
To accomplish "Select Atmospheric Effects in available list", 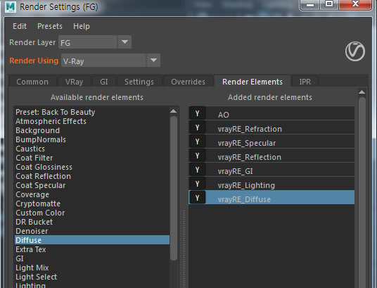I will click(x=92, y=121).
